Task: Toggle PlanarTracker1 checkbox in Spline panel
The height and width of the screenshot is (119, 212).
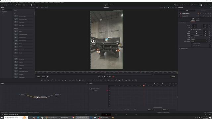Action: (x=91, y=88)
